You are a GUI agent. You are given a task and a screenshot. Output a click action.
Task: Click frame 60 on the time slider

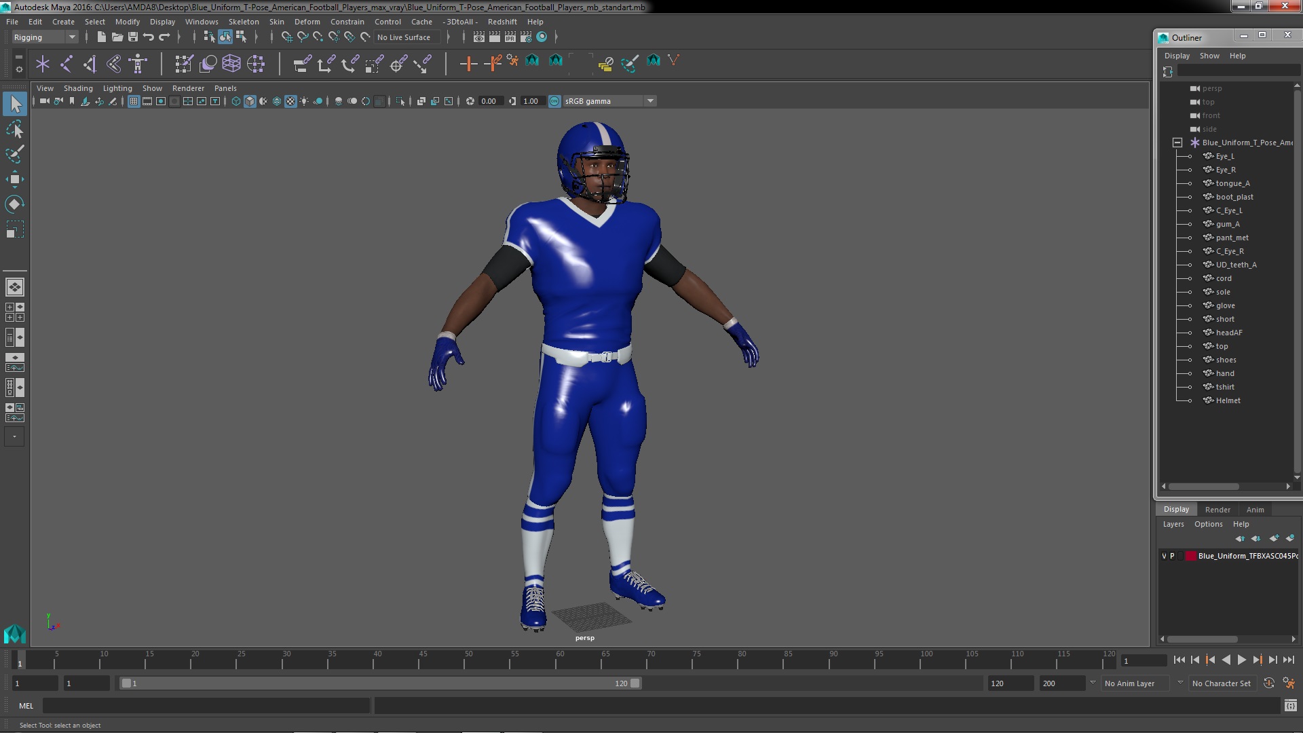(560, 660)
